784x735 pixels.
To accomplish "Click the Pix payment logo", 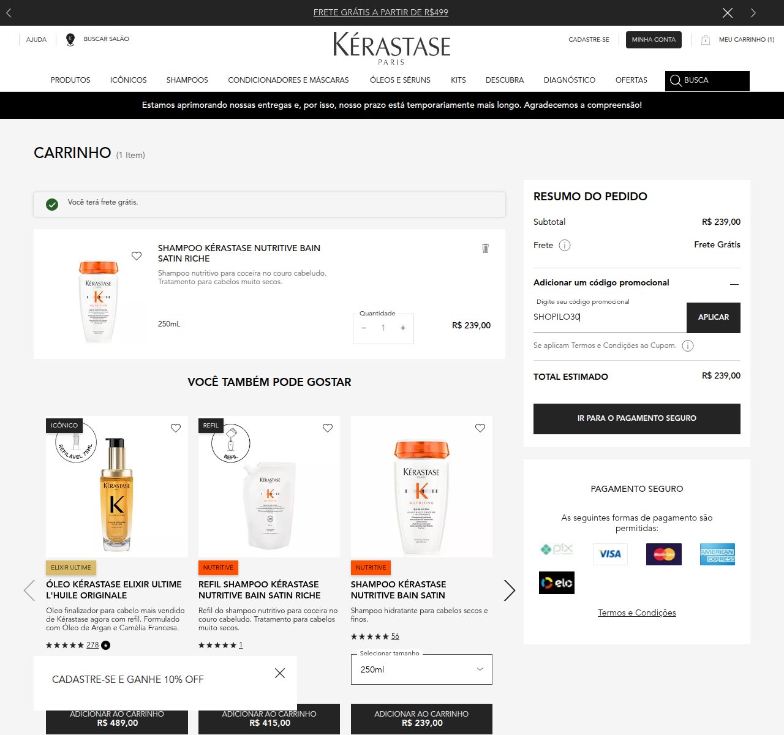I will pos(557,549).
